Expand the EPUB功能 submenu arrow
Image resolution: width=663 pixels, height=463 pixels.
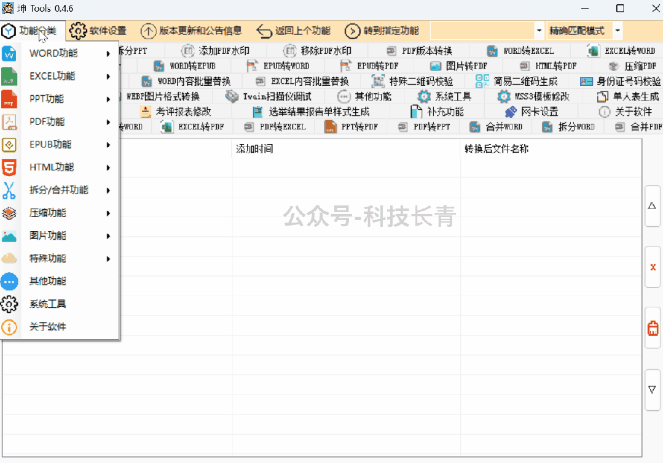pos(108,145)
